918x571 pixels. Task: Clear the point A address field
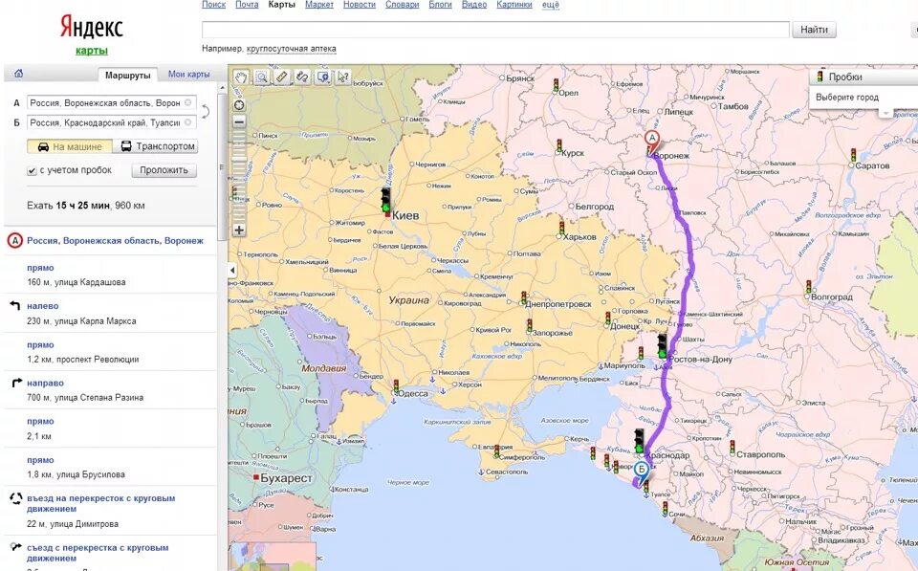[x=188, y=102]
